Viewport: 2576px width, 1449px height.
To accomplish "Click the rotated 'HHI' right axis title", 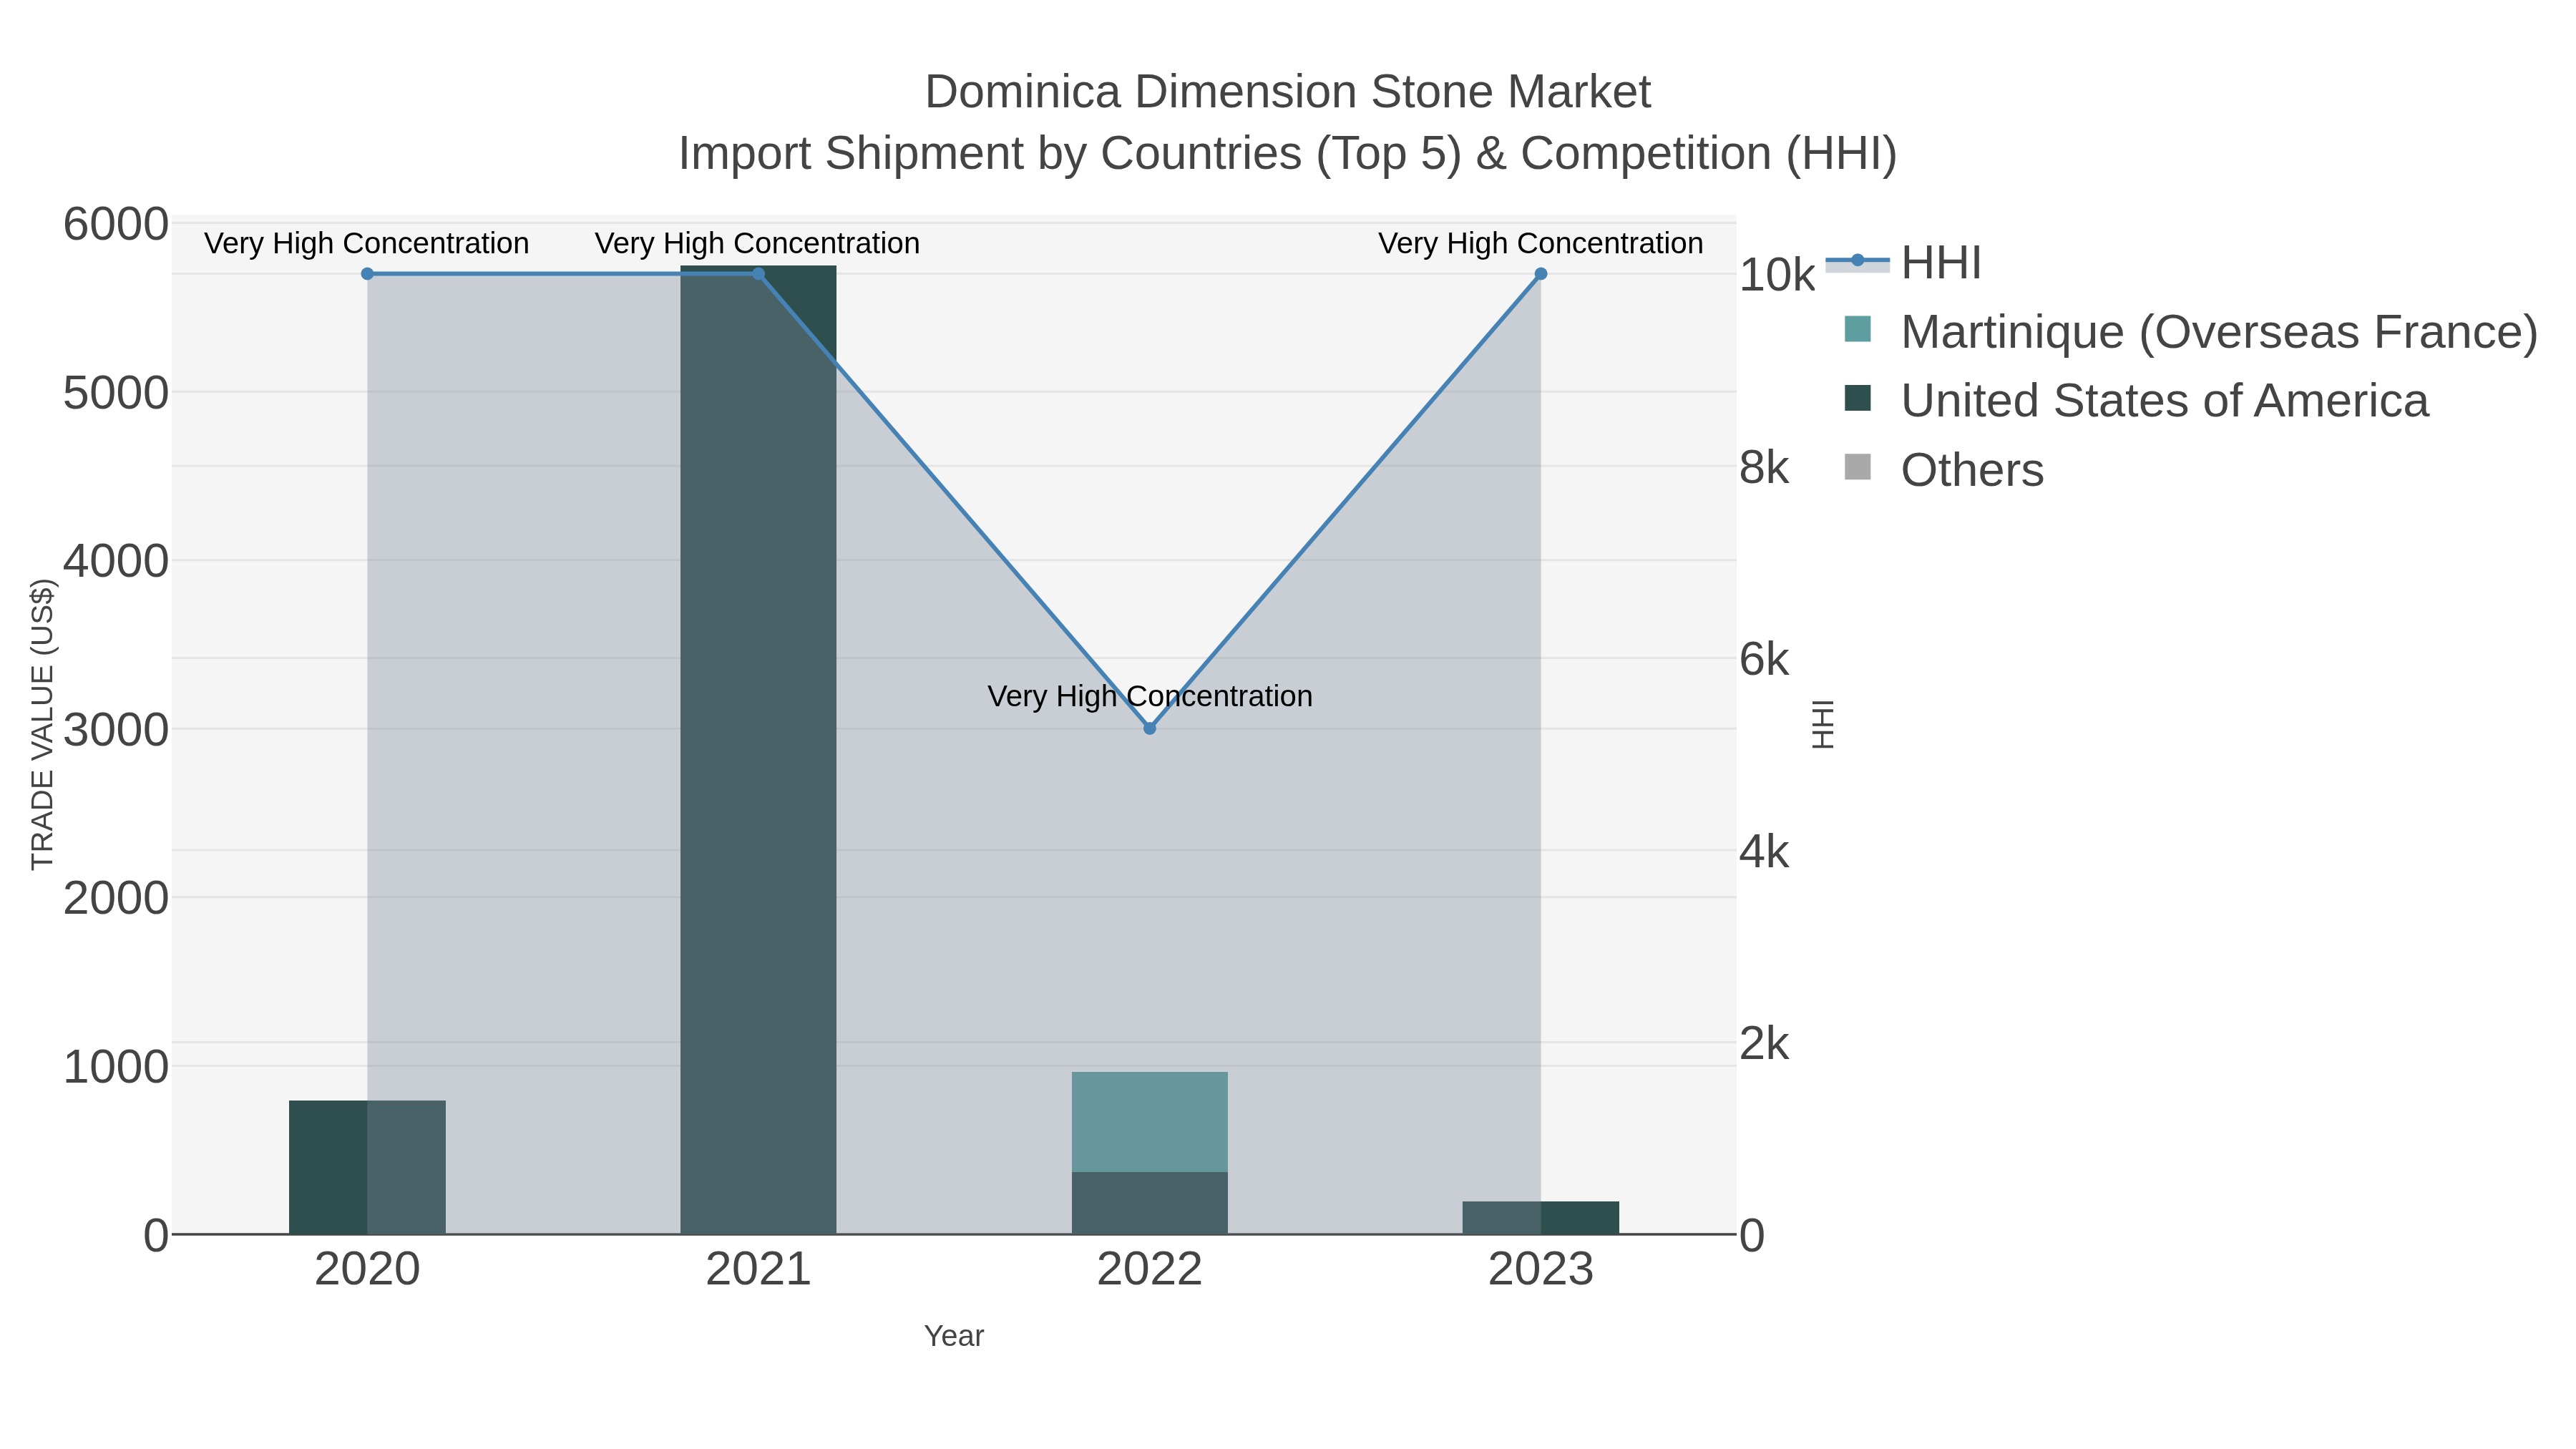I will point(1823,724).
